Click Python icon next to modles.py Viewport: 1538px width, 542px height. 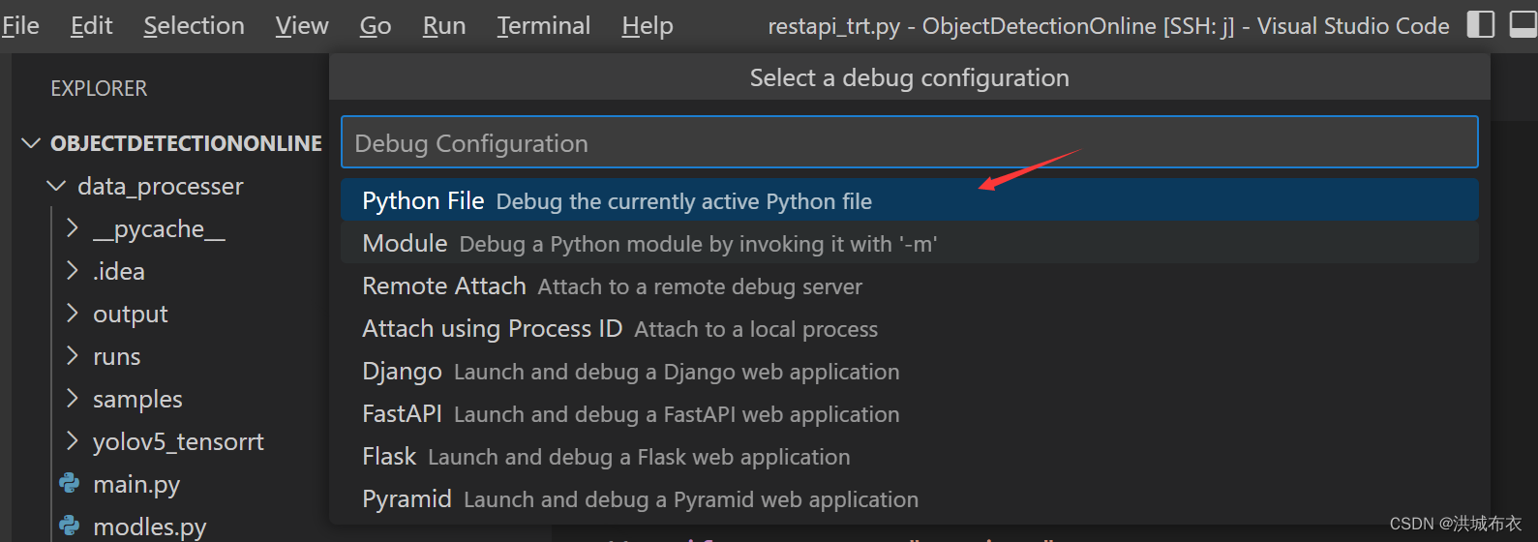[x=70, y=526]
